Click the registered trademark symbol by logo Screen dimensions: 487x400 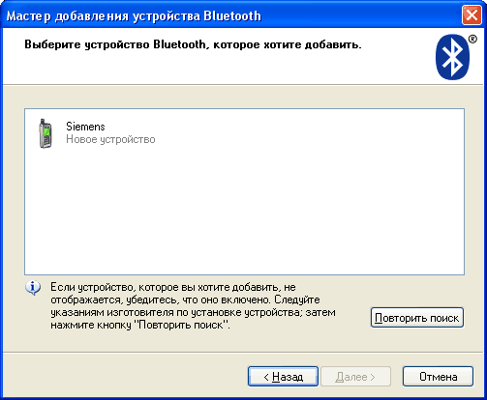tap(472, 40)
